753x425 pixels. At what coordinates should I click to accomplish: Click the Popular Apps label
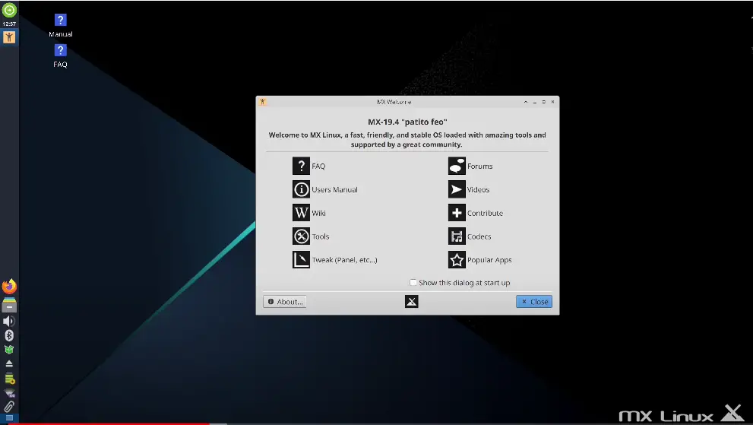point(489,260)
